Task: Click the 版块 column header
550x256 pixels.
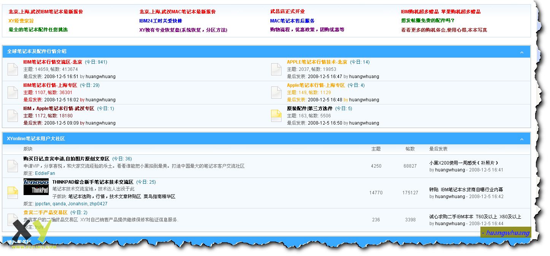Action: click(28, 149)
